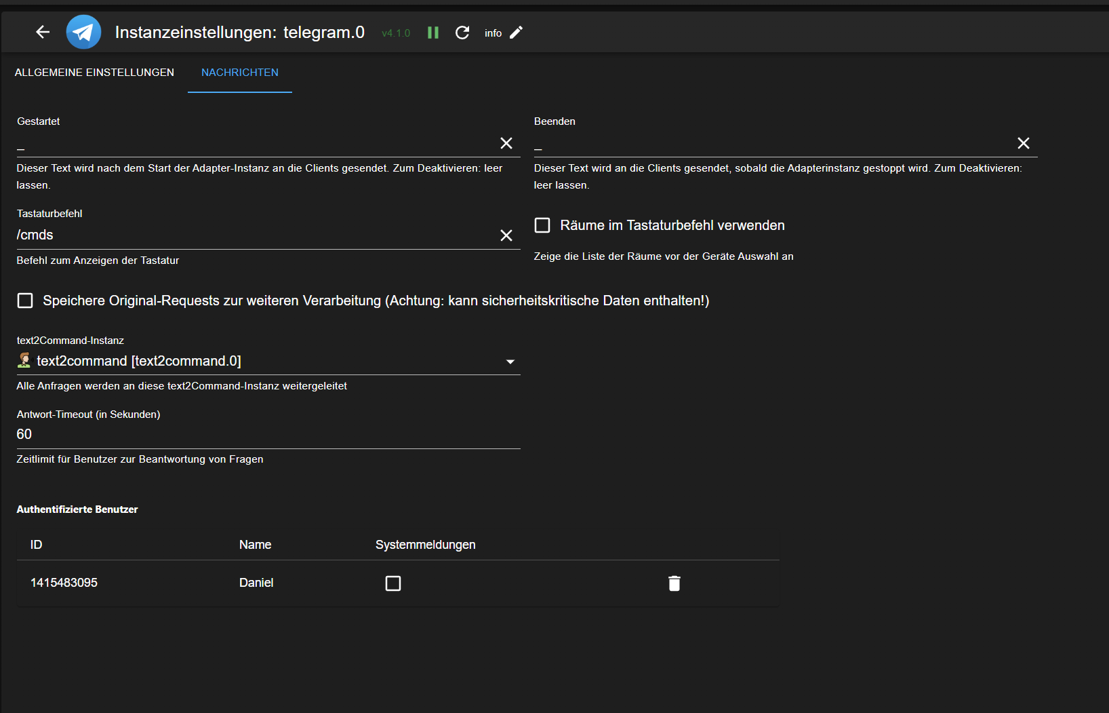This screenshot has width=1109, height=713.
Task: Click the Antwort-Timeout field showing 60
Action: coord(268,434)
